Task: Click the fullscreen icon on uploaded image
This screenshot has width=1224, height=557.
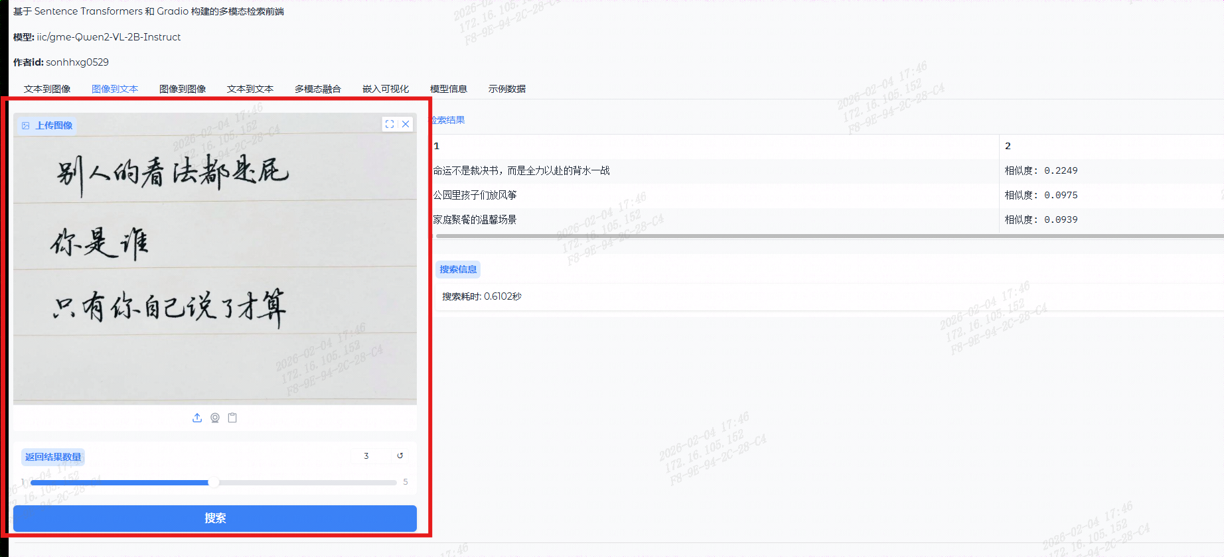Action: pos(390,124)
